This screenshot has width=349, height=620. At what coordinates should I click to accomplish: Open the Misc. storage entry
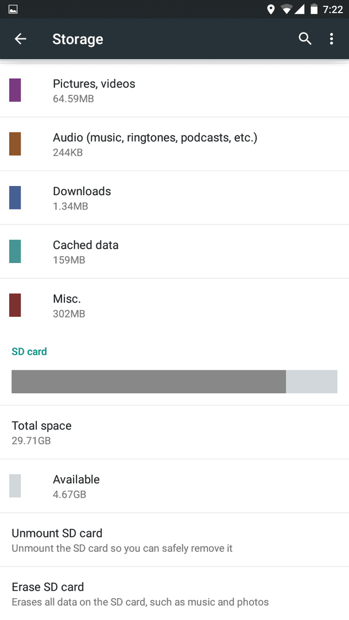pyautogui.click(x=174, y=305)
